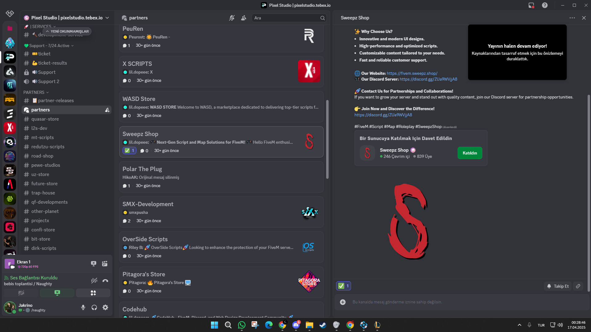Click the Katıldın button for Sweepz Shop
This screenshot has width=591, height=332.
pyautogui.click(x=470, y=153)
